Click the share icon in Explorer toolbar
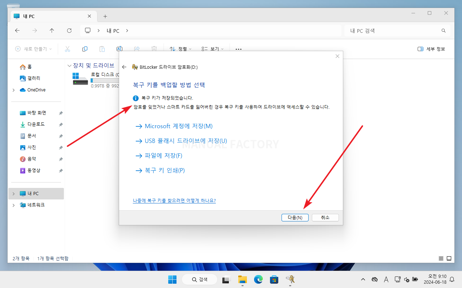The width and height of the screenshot is (462, 288). (137, 49)
